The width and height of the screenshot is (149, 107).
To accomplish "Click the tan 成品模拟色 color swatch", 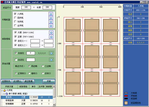I will (x=126, y=103).
